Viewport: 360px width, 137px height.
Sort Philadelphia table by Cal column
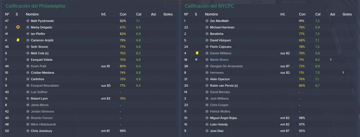pos(139,14)
